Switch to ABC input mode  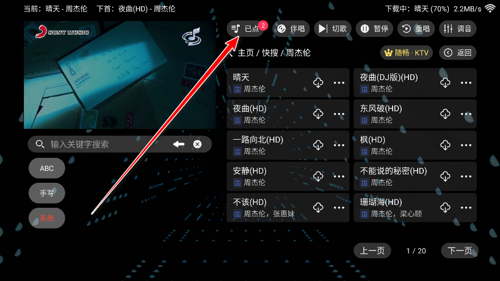pyautogui.click(x=47, y=168)
